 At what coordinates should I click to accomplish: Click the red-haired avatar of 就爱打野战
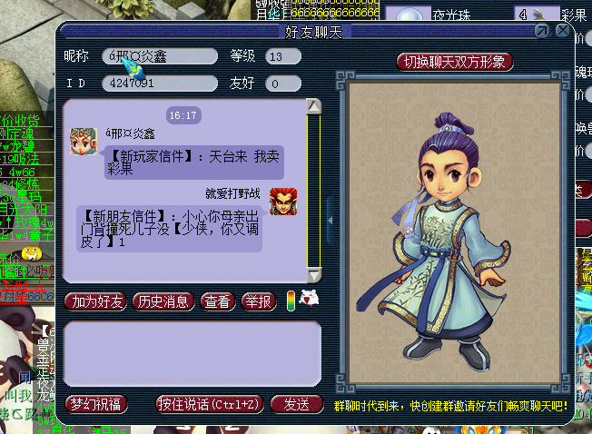(x=283, y=202)
